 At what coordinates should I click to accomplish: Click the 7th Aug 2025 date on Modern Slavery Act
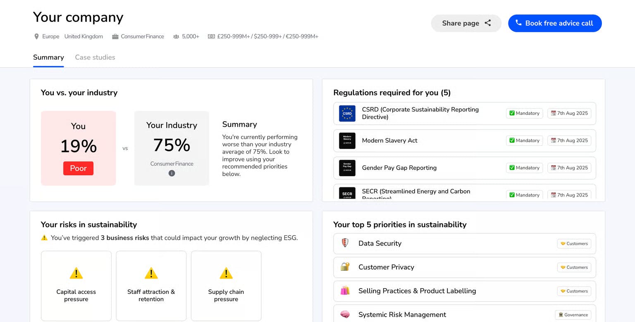[569, 140]
